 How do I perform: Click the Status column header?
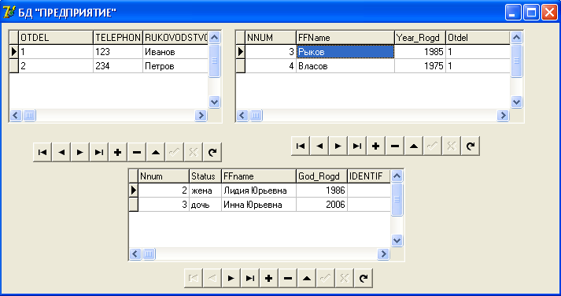(x=205, y=176)
